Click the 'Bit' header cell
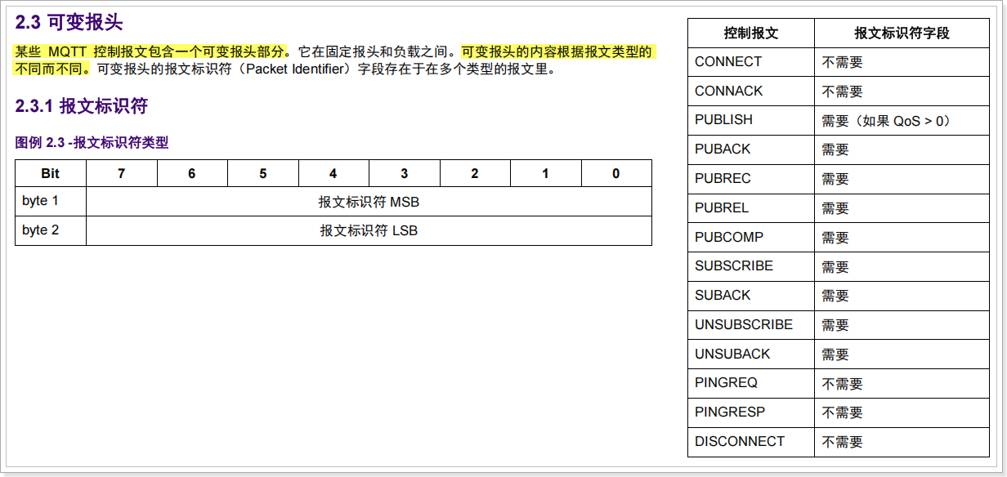Viewport: 1007px width, 477px height. pyautogui.click(x=51, y=174)
